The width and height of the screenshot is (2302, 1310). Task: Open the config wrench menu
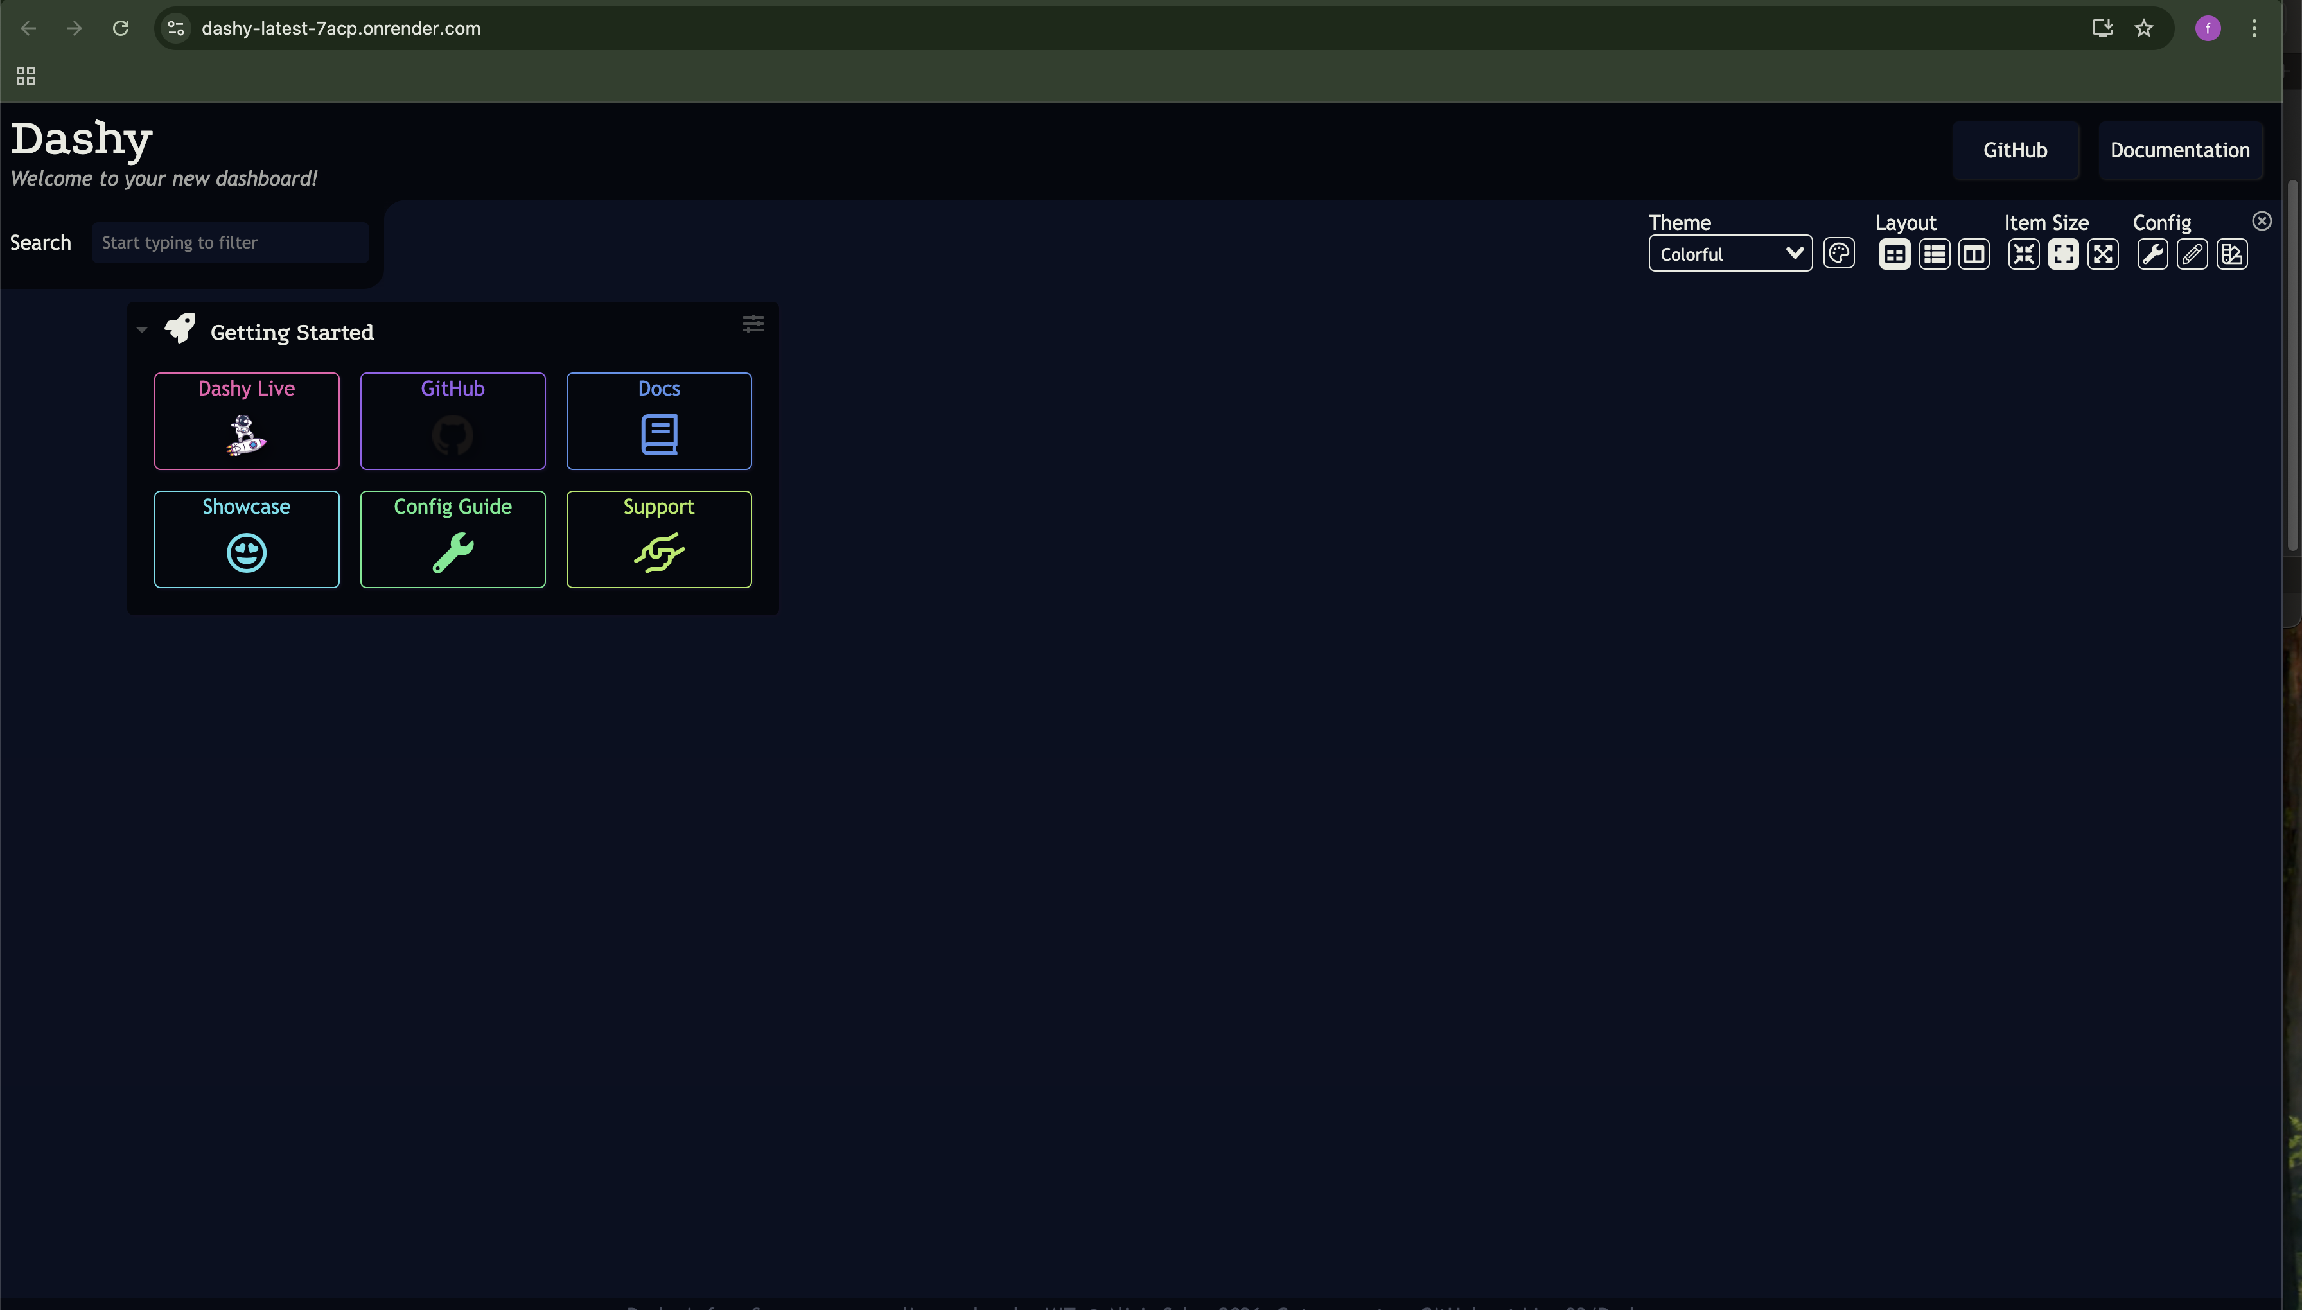[x=2152, y=255]
